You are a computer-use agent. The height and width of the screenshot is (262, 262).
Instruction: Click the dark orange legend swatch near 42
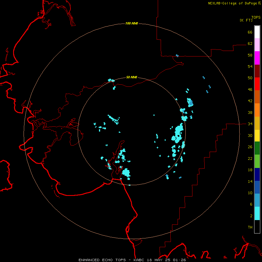[x=257, y=97]
